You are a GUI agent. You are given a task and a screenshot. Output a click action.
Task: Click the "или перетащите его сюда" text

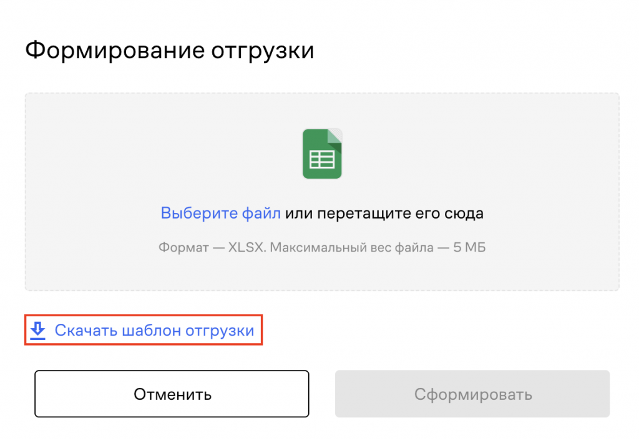[x=384, y=214]
